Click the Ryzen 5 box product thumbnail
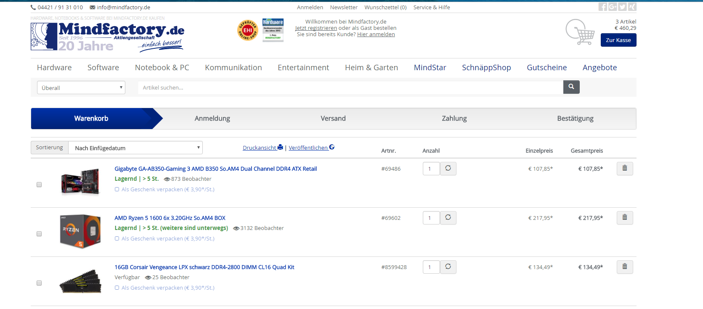Viewport: 703px width, 309px height. pyautogui.click(x=80, y=231)
